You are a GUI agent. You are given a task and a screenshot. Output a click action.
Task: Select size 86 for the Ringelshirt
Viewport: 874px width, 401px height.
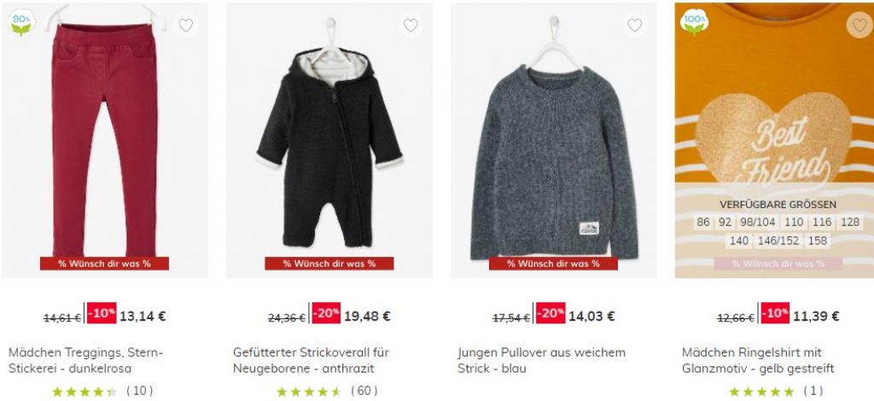[703, 222]
